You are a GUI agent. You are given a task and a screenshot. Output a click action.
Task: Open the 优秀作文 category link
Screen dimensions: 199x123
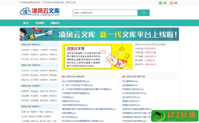click(x=44, y=55)
